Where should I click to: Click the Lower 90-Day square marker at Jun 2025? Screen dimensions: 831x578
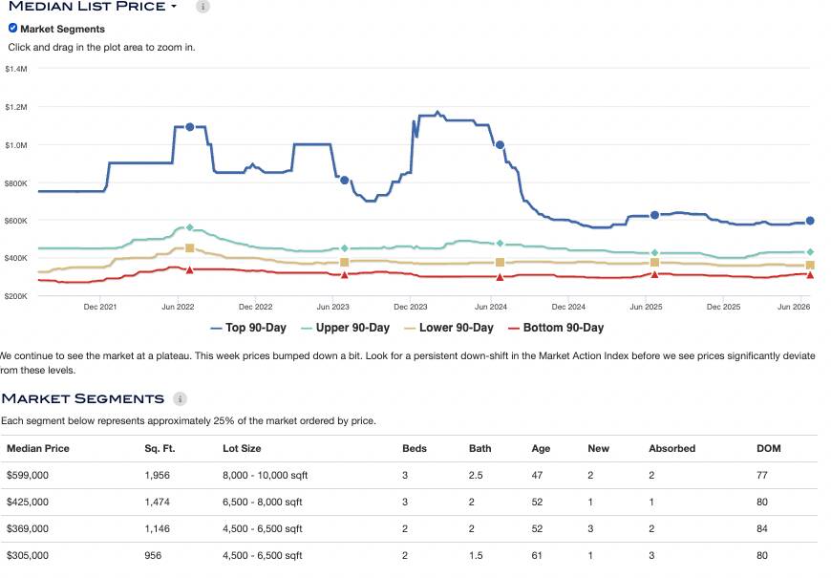click(x=654, y=263)
